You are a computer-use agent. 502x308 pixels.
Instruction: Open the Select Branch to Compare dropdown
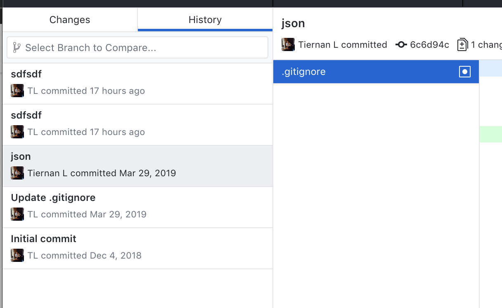click(x=137, y=47)
